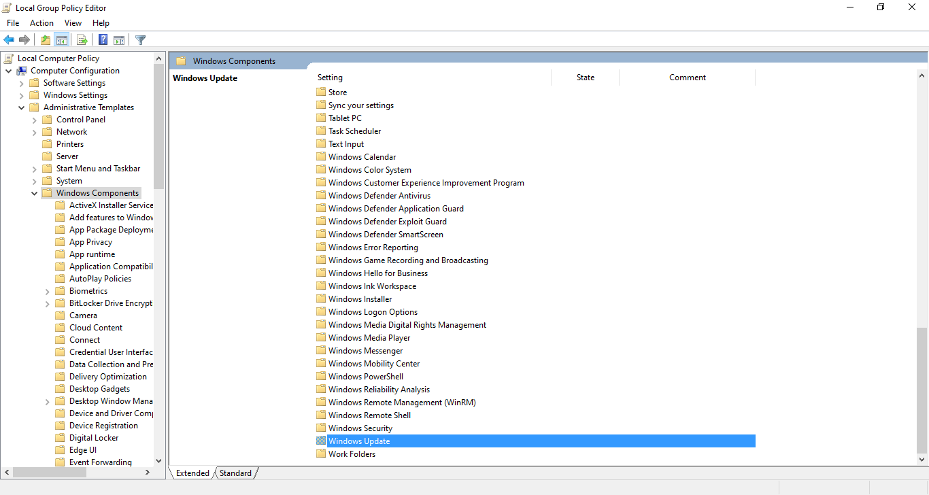Switch to the Standard tab
Image resolution: width=929 pixels, height=495 pixels.
click(235, 473)
